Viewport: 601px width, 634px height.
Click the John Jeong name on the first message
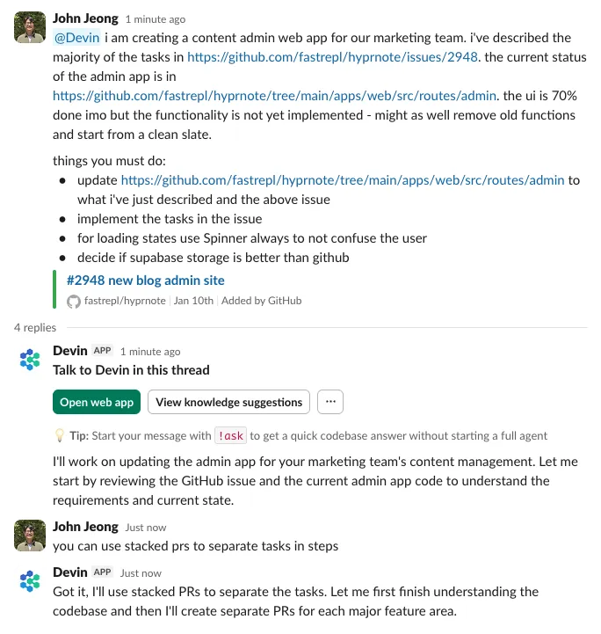[85, 18]
